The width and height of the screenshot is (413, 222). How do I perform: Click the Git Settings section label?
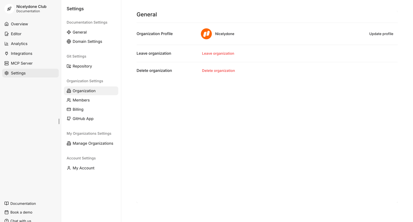click(76, 56)
